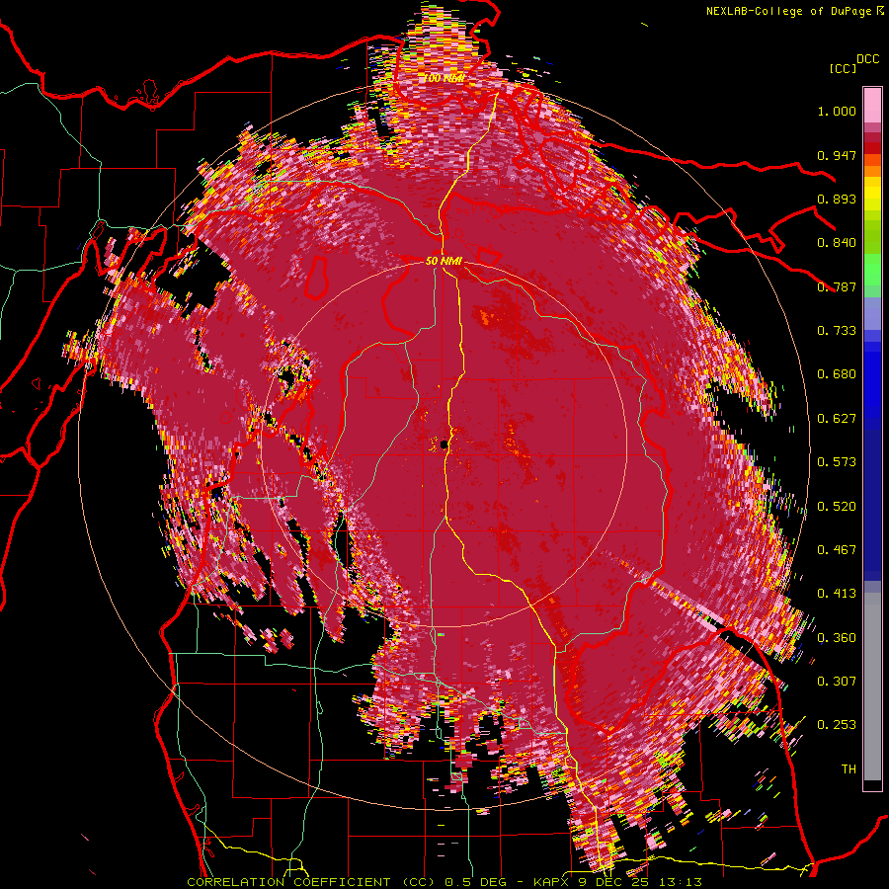The width and height of the screenshot is (889, 889).
Task: Select the 0.893 scale value
Action: tap(837, 199)
